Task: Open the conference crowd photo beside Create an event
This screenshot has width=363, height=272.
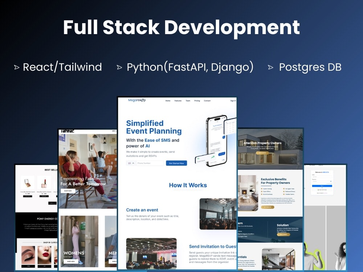Action: (x=218, y=214)
